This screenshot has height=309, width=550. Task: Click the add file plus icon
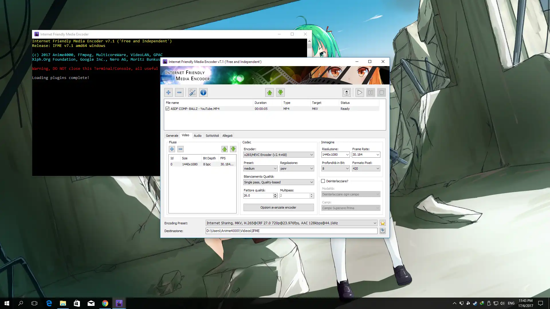tap(168, 92)
